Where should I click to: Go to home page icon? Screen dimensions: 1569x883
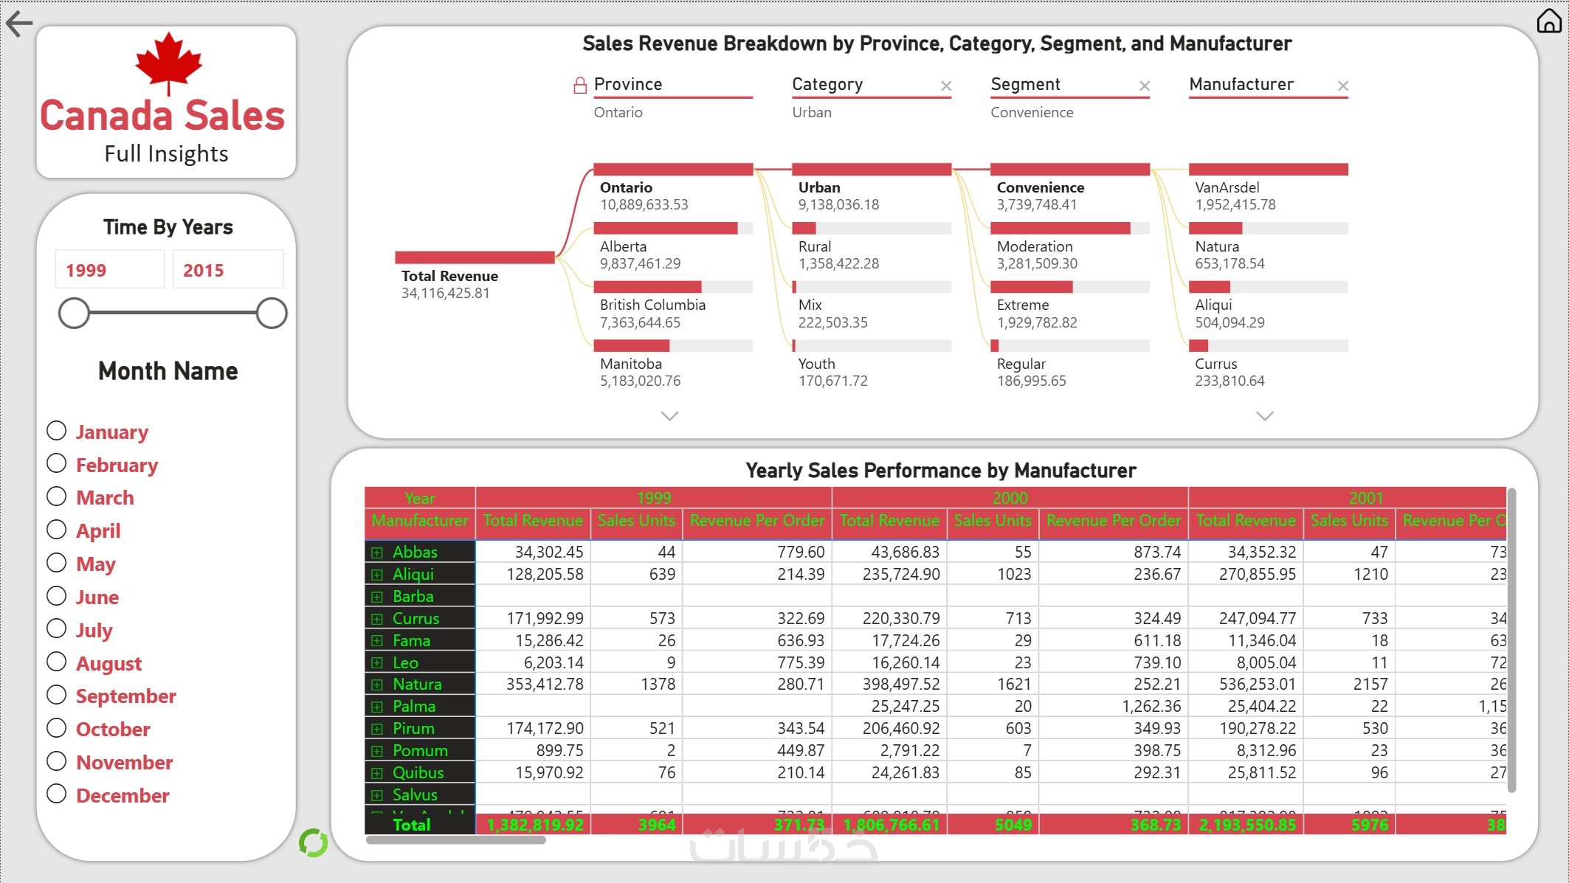1548,21
